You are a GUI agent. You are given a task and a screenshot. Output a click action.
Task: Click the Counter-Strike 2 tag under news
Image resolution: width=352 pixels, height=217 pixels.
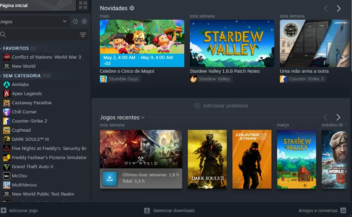(x=303, y=79)
